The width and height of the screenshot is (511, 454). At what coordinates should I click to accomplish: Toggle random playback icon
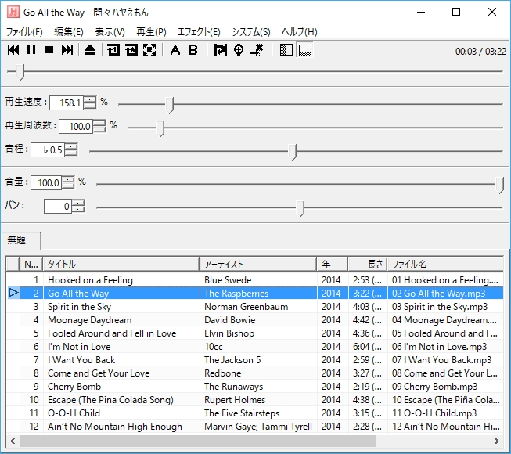(x=149, y=50)
